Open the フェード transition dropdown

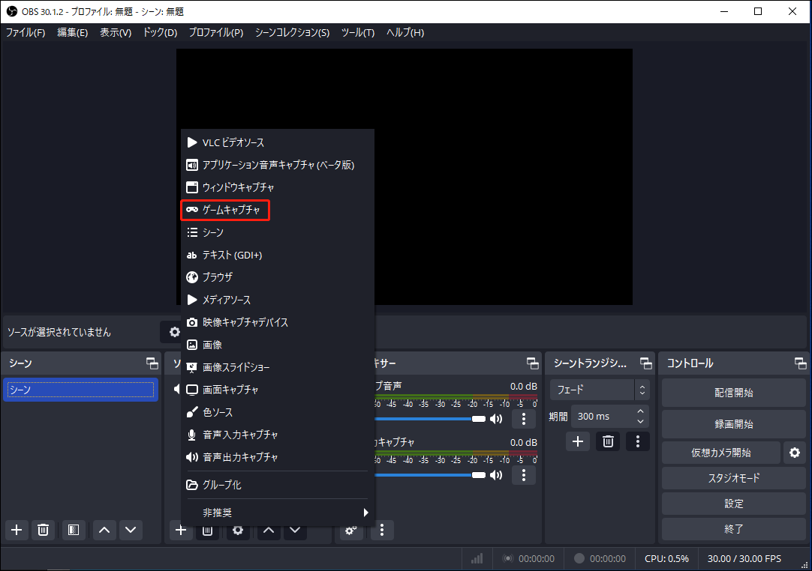click(x=593, y=390)
